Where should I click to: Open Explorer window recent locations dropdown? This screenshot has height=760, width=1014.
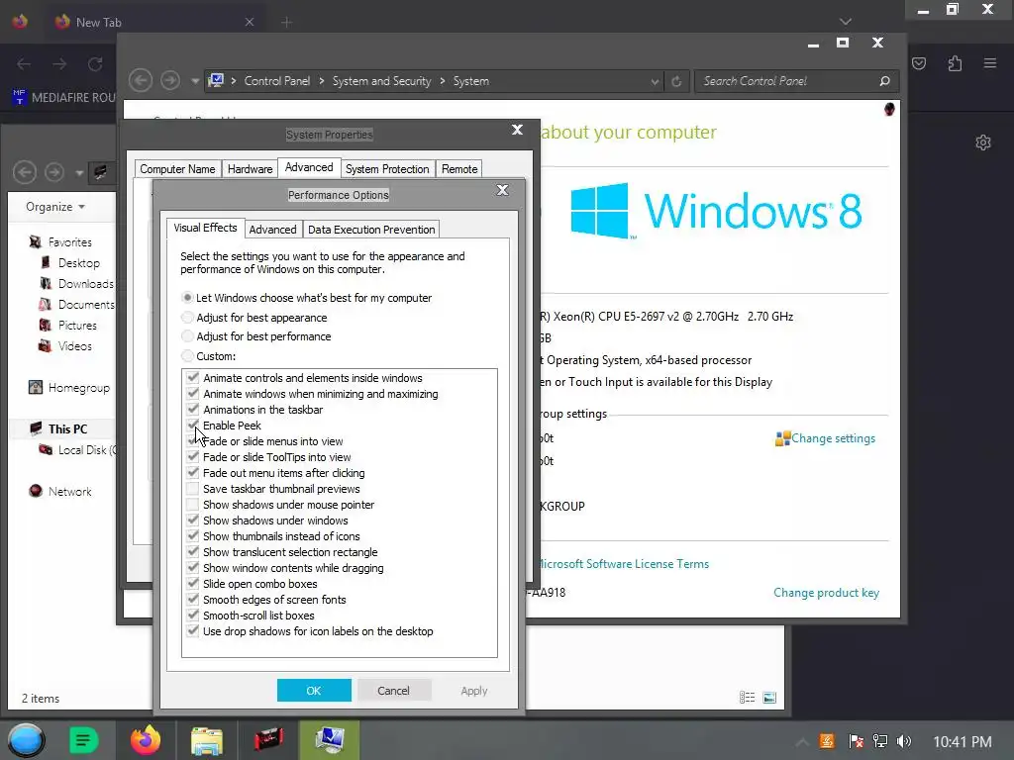pyautogui.click(x=79, y=172)
